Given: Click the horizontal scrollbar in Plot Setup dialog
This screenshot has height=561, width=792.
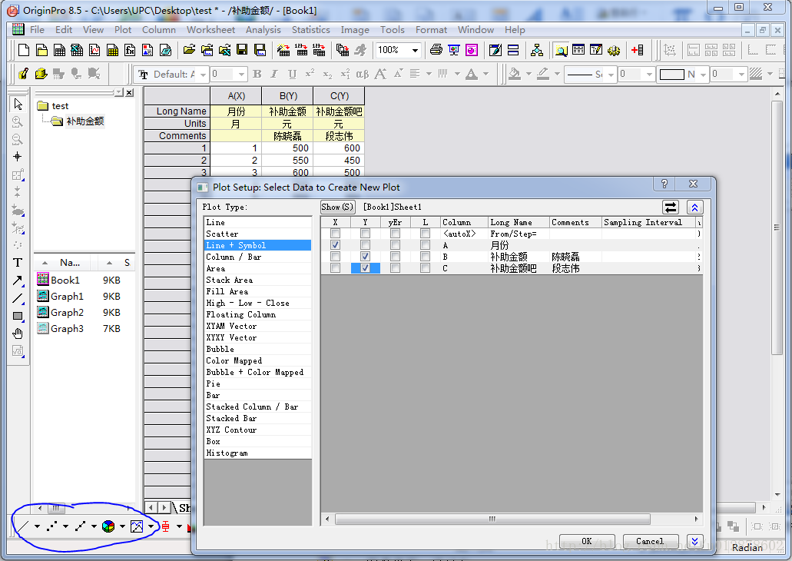Looking at the screenshot, I should click(492, 519).
